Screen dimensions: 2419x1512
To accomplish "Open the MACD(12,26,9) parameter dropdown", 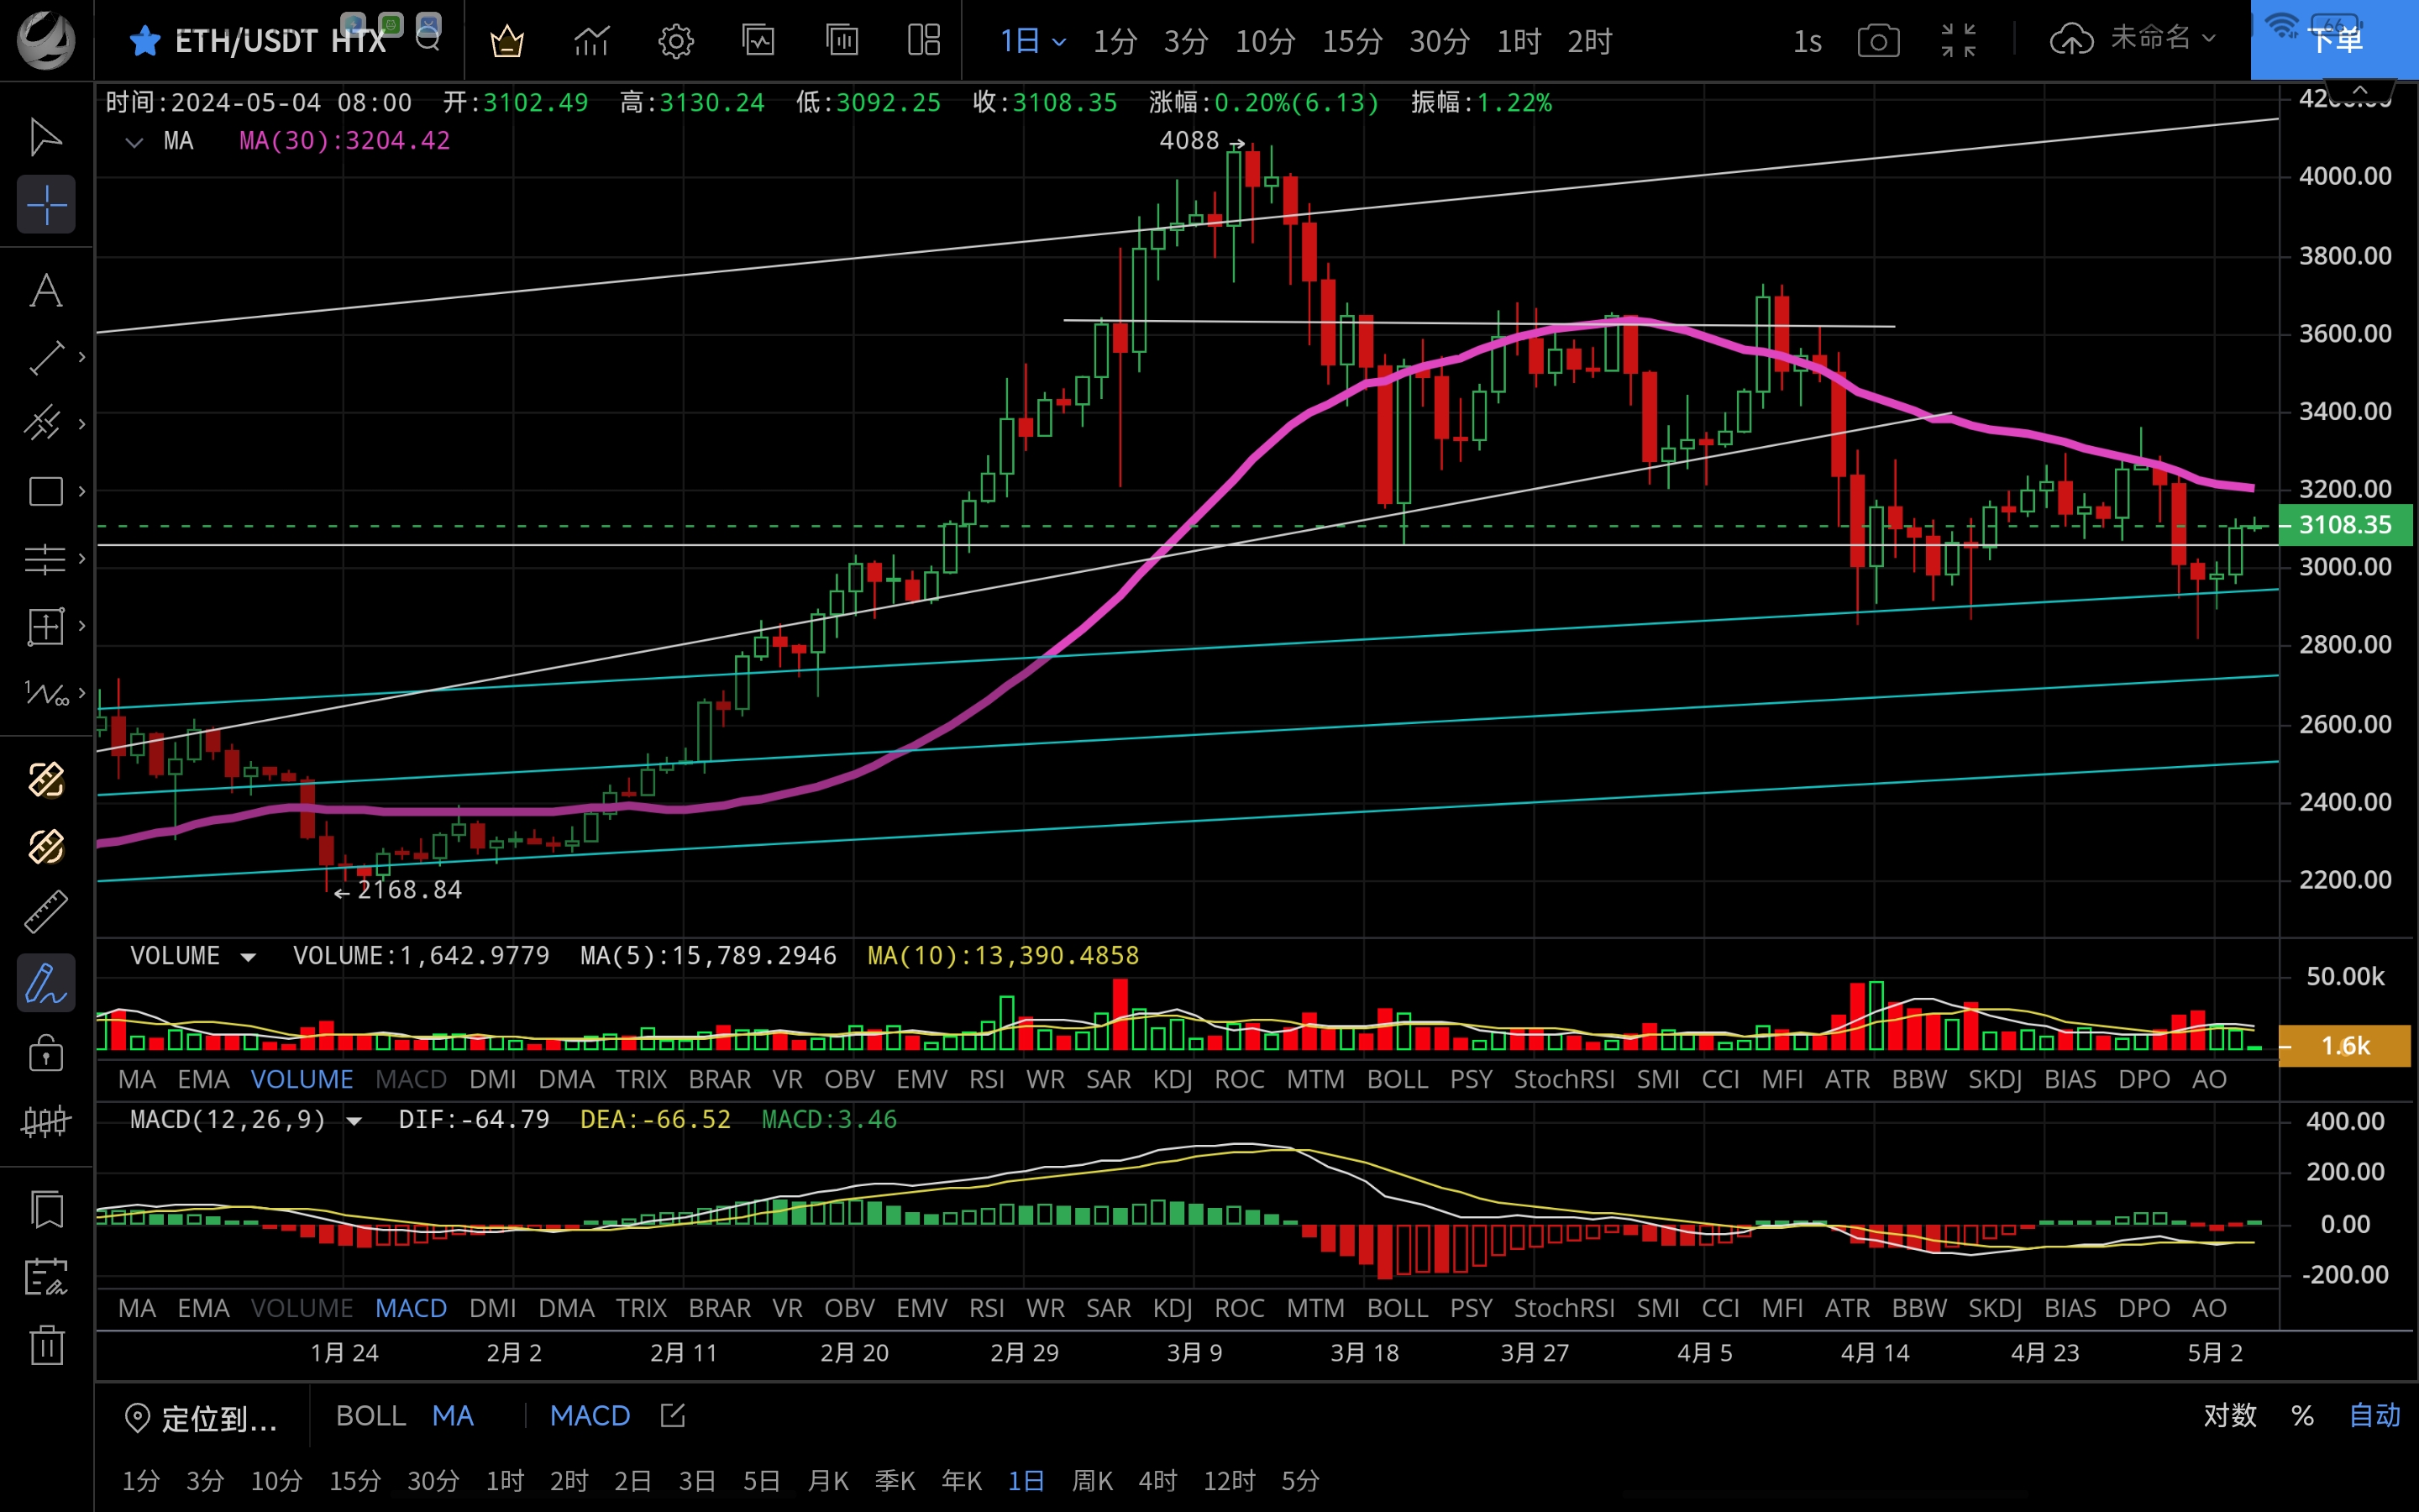I will coord(354,1121).
